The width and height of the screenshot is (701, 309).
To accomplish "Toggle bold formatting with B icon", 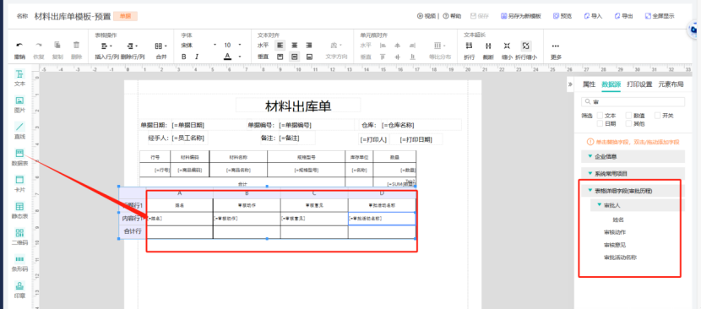I will point(184,57).
